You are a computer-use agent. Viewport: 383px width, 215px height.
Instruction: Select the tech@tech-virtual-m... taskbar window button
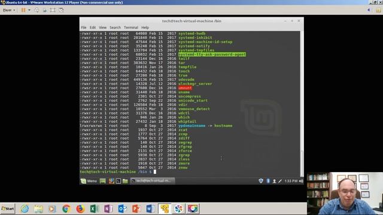(x=153, y=181)
